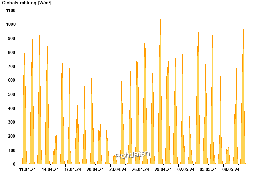The image size is (266, 182).
Task: Select the date label 20.04.24
Action: point(95,169)
